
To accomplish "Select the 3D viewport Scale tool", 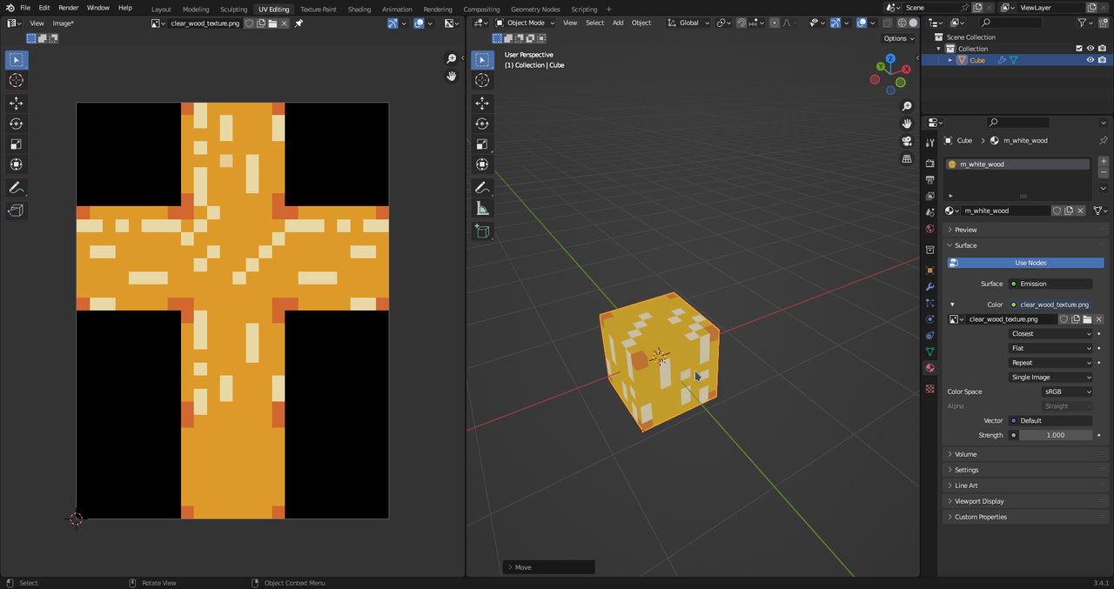I will tap(482, 144).
